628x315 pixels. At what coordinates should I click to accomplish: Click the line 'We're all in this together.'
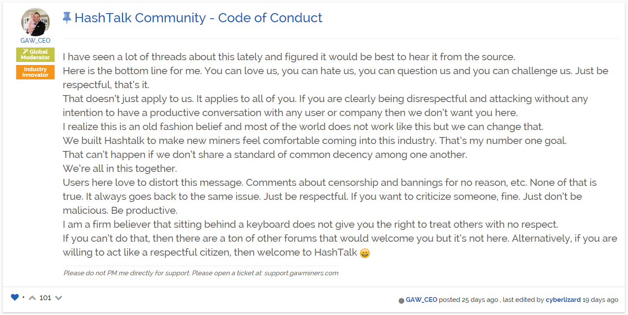point(120,168)
